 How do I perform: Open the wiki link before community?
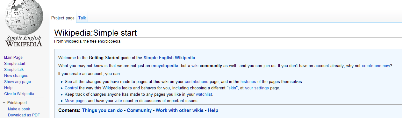195,66
